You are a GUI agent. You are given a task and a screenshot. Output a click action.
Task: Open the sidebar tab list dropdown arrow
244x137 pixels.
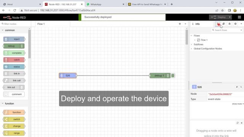(x=241, y=24)
